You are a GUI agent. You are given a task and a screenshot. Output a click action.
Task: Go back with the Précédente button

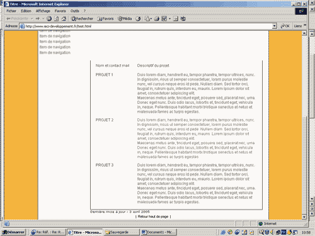pyautogui.click(x=17, y=19)
